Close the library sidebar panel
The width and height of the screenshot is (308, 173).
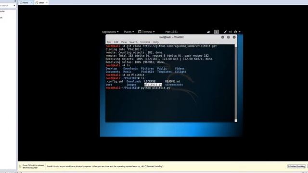[15, 1]
